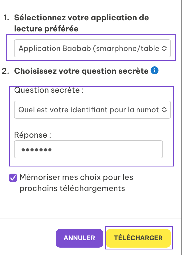The height and width of the screenshot is (255, 182).
Task: Click the 'Choisissez votre question secrète' heading
Action: point(81,71)
